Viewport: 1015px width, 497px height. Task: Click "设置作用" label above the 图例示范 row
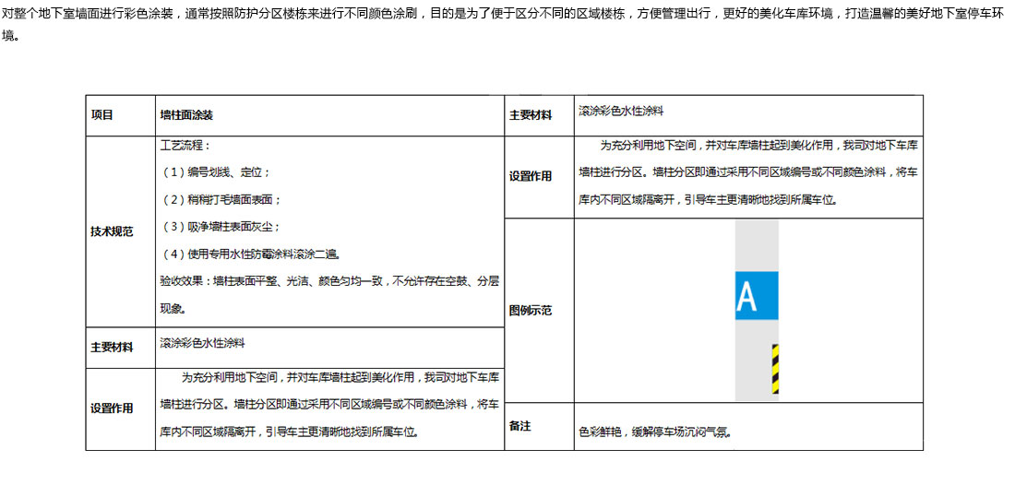(x=531, y=176)
